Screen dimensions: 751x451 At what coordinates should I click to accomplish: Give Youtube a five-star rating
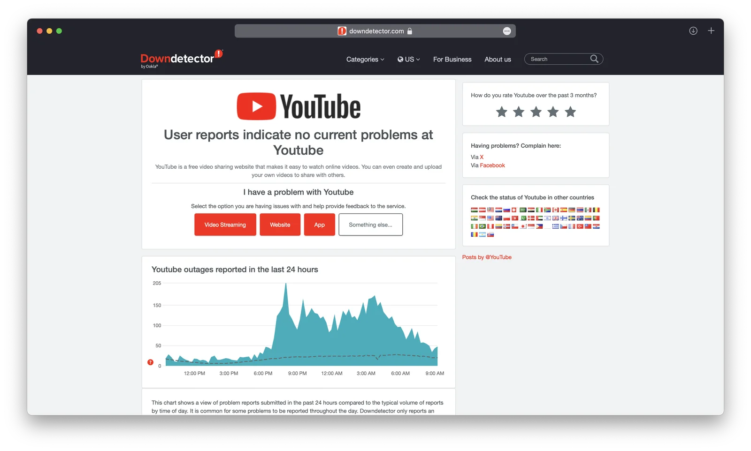coord(570,112)
